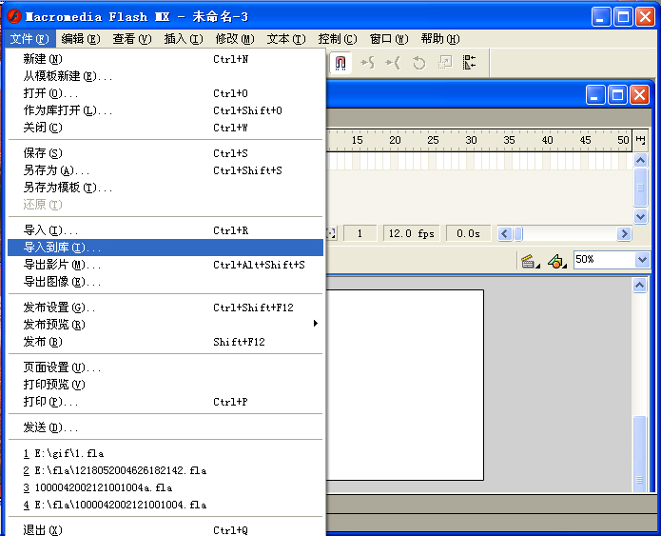
Task: Click frame 40 on the timeline ruler
Action: 547,140
